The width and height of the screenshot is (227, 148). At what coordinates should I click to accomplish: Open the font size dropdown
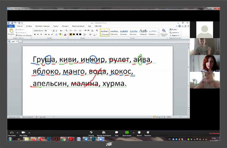(51, 31)
